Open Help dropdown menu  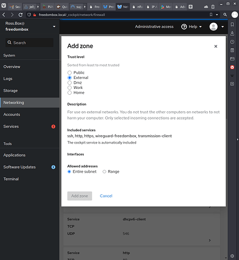[x=192, y=27]
